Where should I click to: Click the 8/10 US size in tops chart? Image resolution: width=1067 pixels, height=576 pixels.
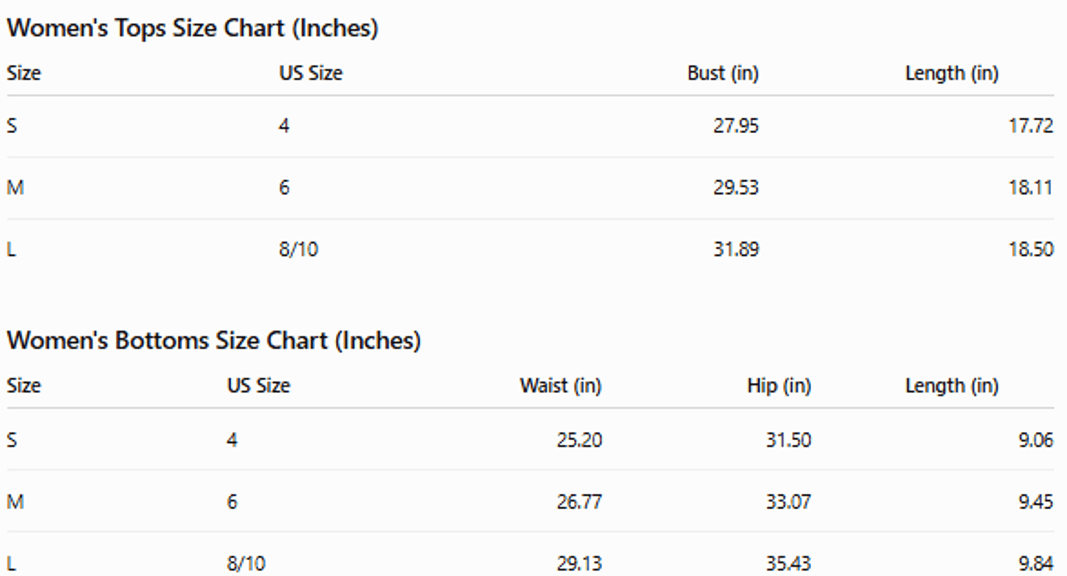298,249
